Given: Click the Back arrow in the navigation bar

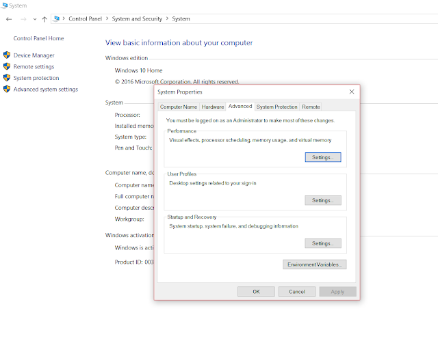Looking at the screenshot, I should coord(9,19).
